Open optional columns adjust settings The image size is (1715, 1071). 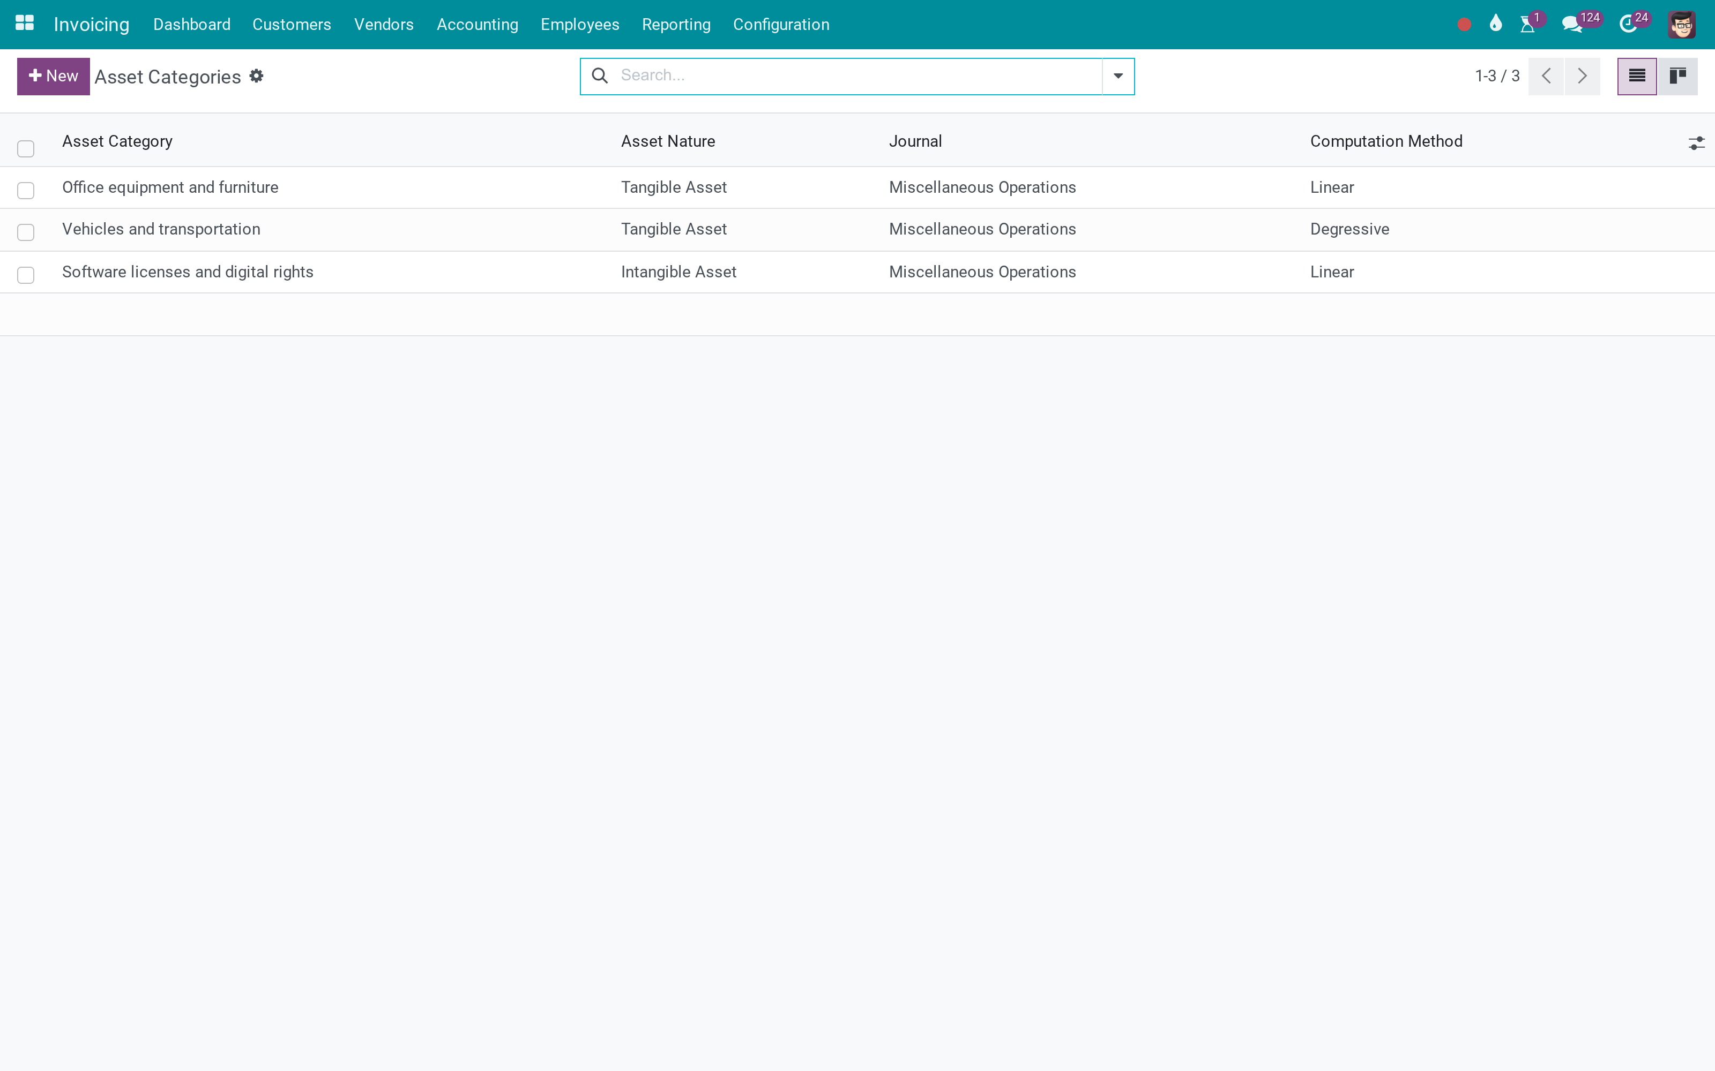pos(1697,143)
